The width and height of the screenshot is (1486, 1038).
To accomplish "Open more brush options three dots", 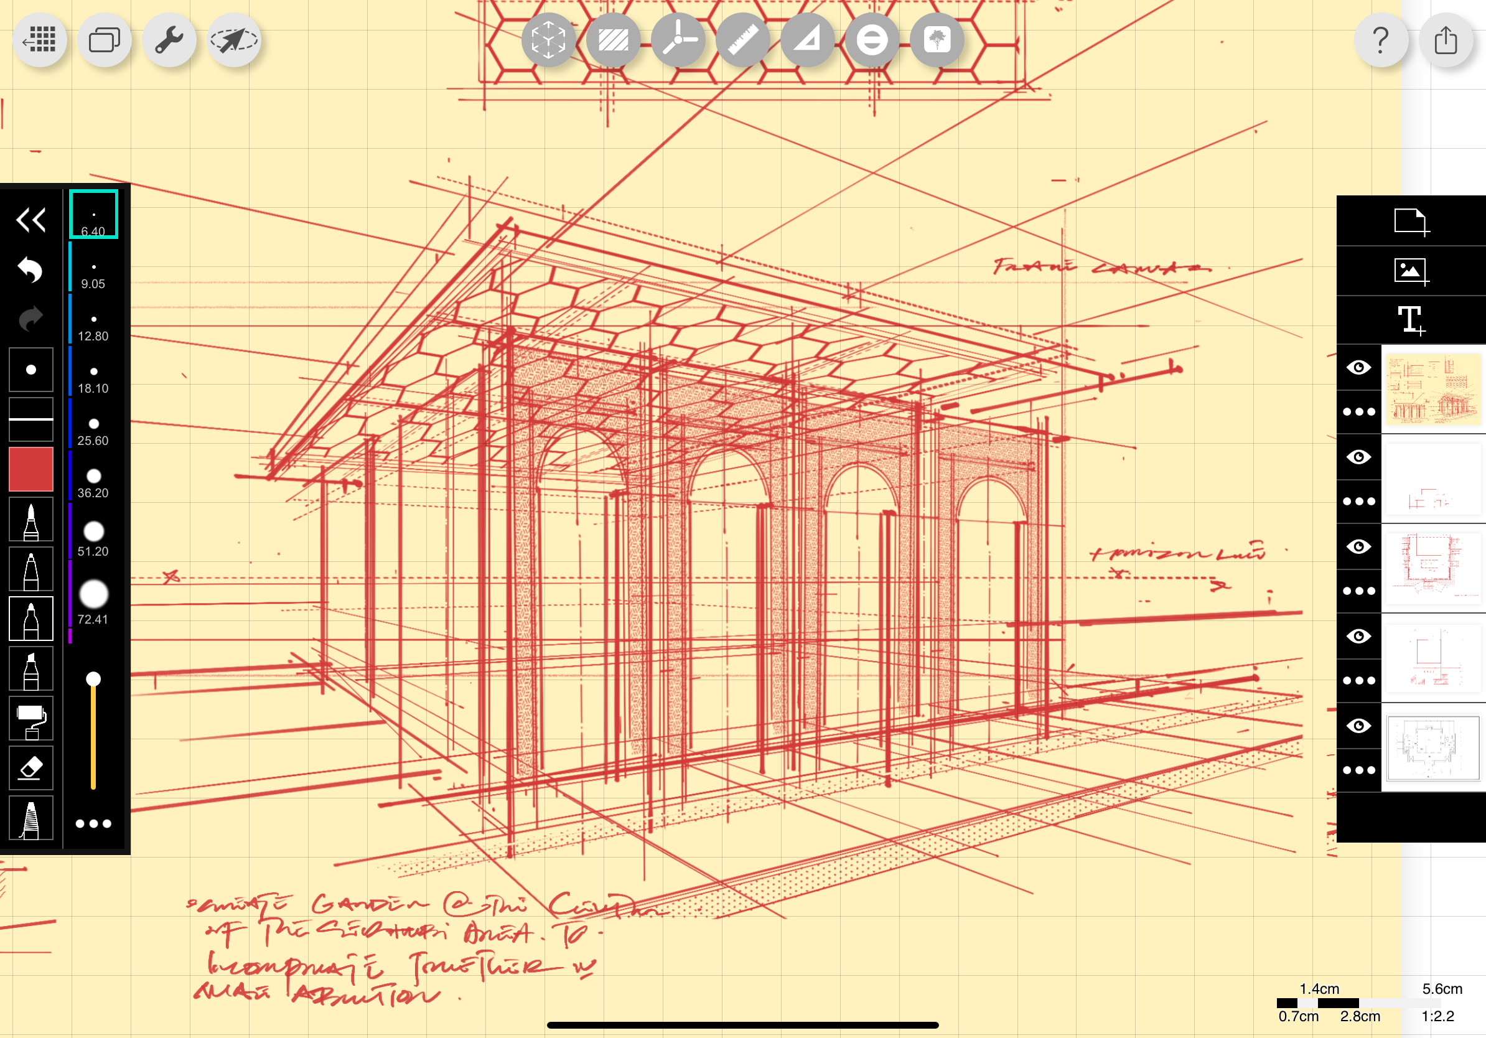I will click(93, 824).
